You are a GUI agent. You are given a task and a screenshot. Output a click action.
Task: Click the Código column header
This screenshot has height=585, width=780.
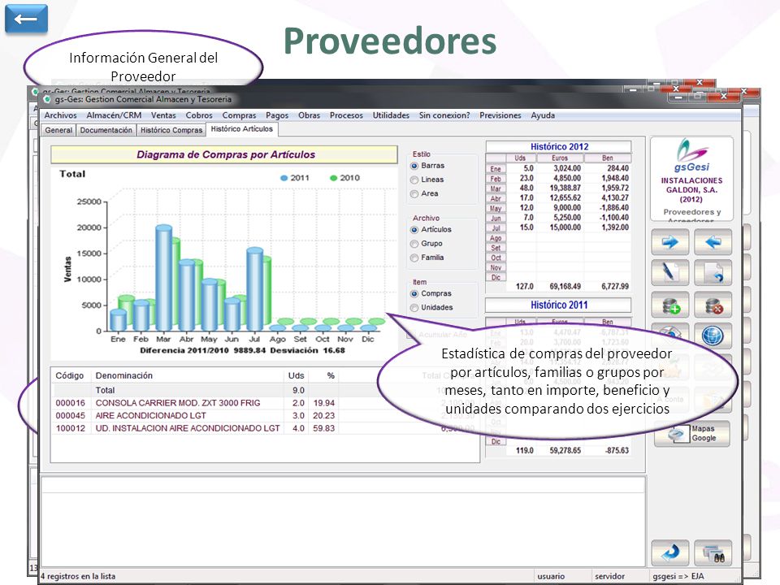click(x=70, y=376)
